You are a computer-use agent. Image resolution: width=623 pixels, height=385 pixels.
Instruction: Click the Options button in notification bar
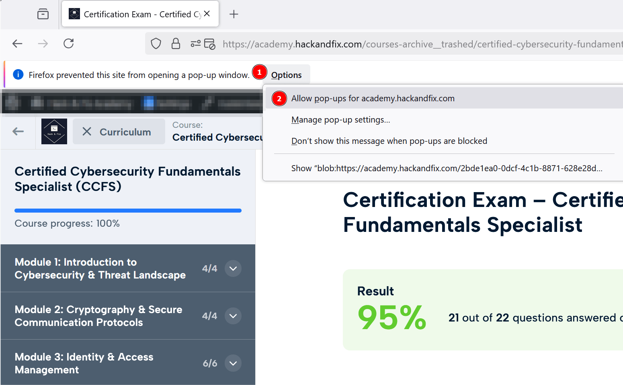coord(286,75)
